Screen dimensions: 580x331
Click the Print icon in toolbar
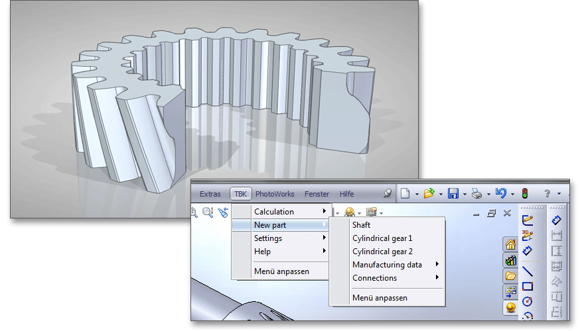coord(476,193)
